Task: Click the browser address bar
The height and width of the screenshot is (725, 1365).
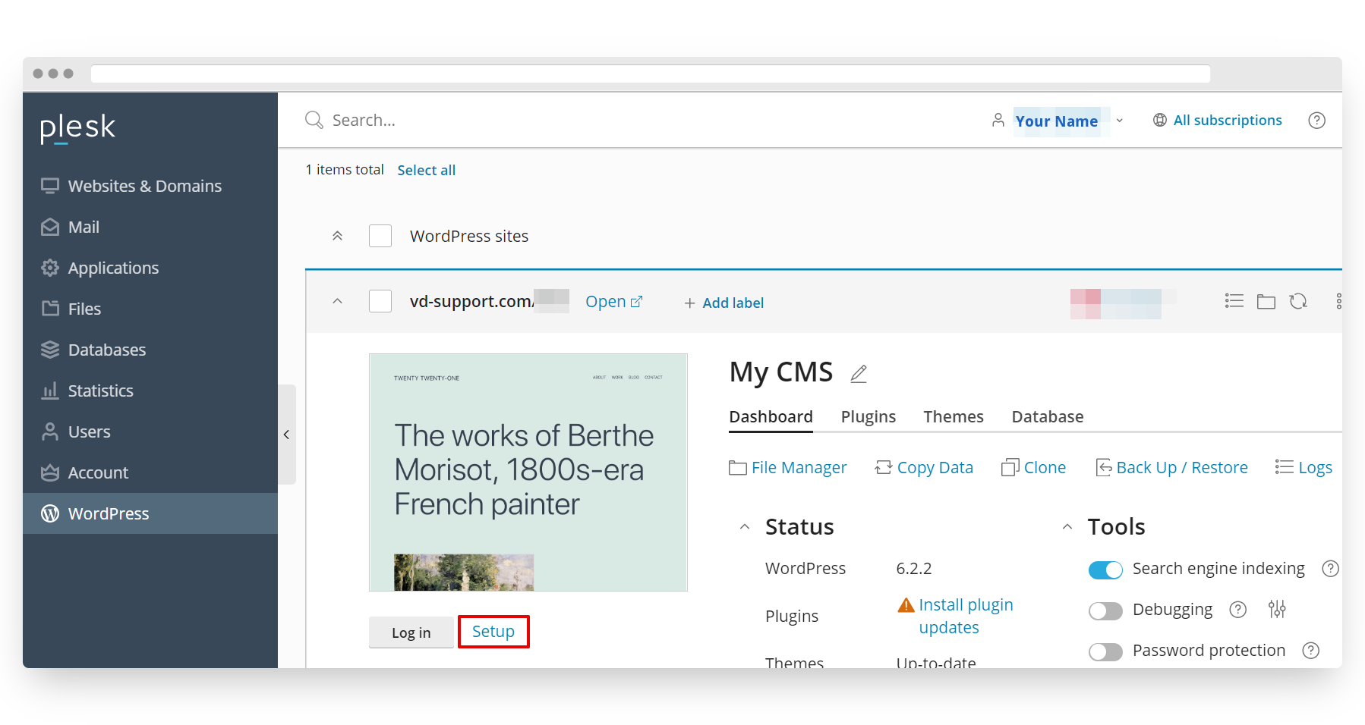Action: click(x=651, y=74)
